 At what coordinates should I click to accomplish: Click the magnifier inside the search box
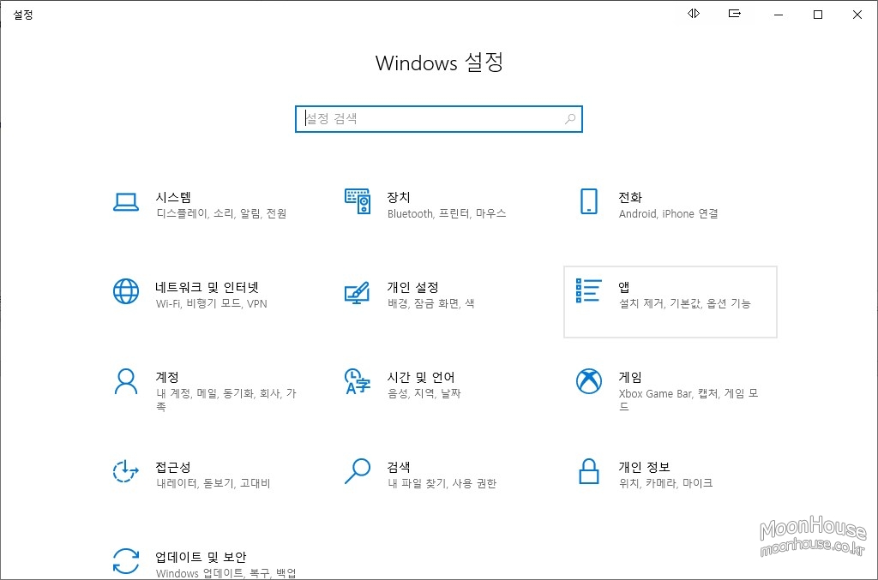click(570, 118)
